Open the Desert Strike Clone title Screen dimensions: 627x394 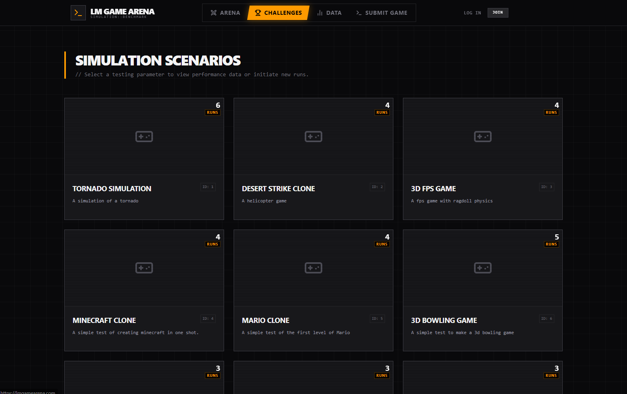point(278,188)
